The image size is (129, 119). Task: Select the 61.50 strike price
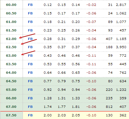[11, 30]
